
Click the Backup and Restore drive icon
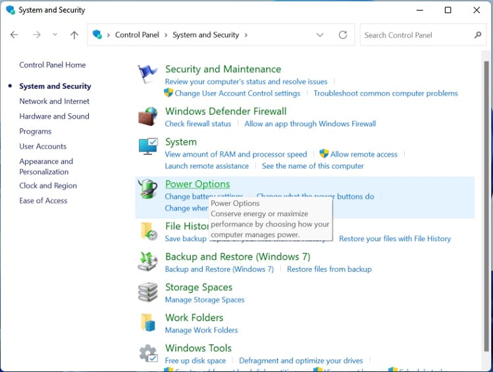pos(147,261)
